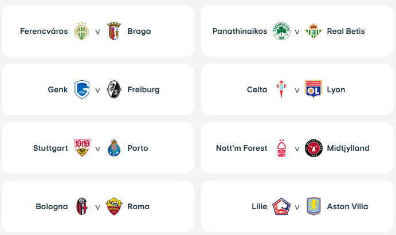
Task: Click the Porto club crest
Action: pos(114,148)
